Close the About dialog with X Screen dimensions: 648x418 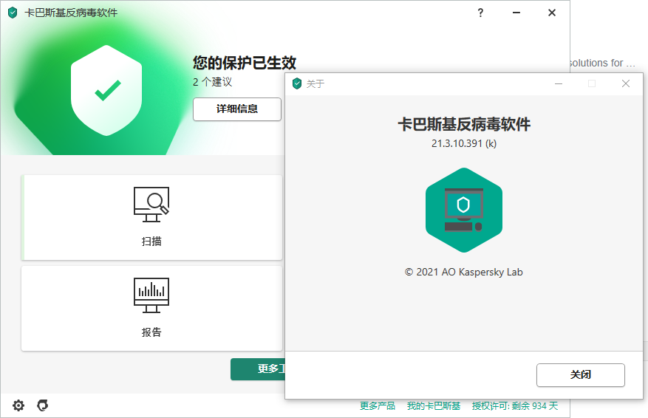626,84
